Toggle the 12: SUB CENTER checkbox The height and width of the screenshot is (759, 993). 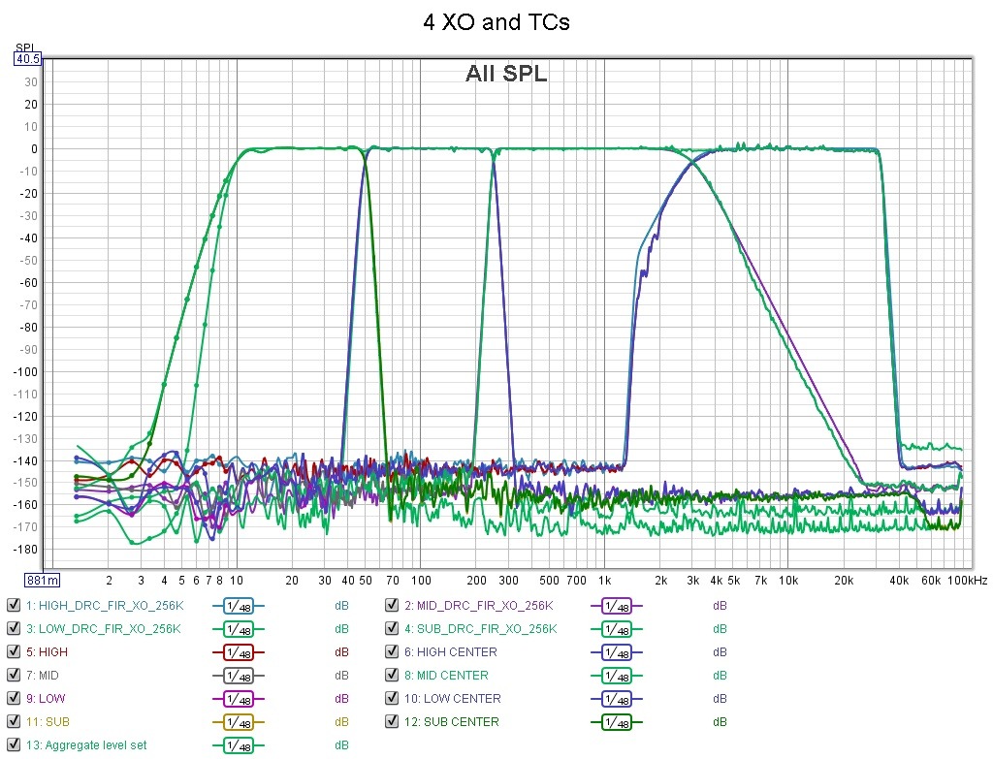392,721
